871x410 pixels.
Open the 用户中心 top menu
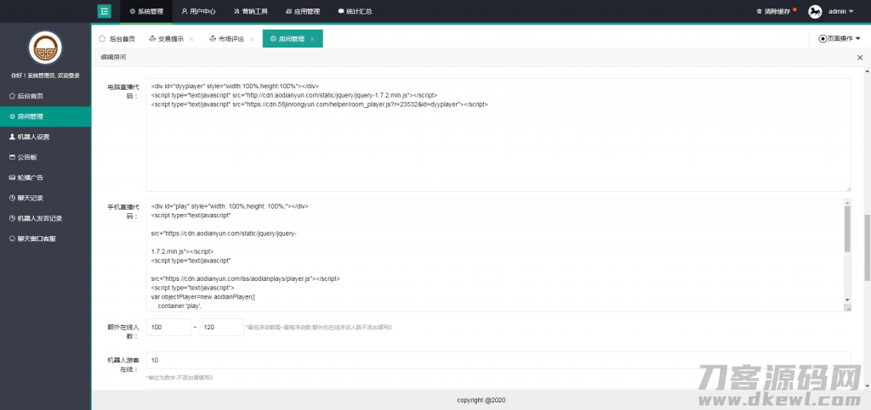pos(198,11)
